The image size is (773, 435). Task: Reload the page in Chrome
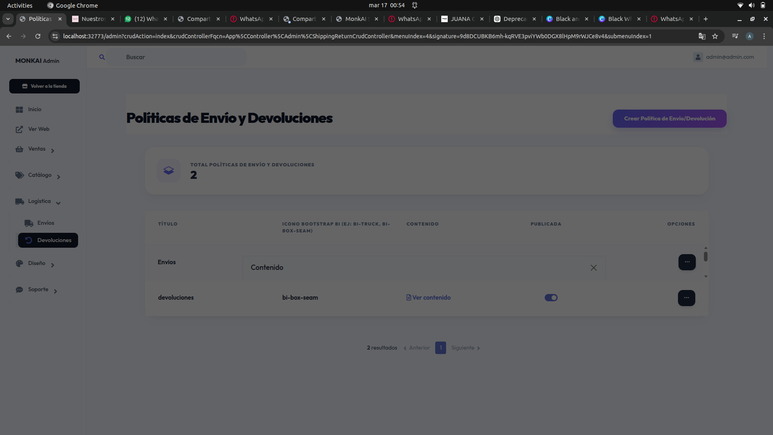(38, 36)
